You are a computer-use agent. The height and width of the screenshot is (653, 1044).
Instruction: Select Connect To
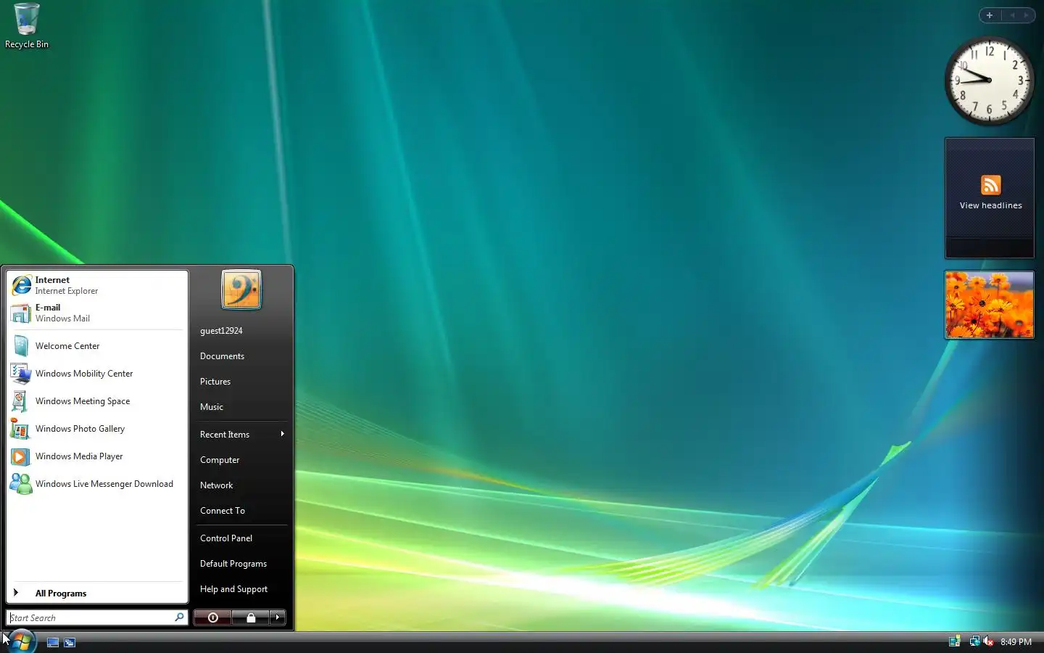click(242, 510)
